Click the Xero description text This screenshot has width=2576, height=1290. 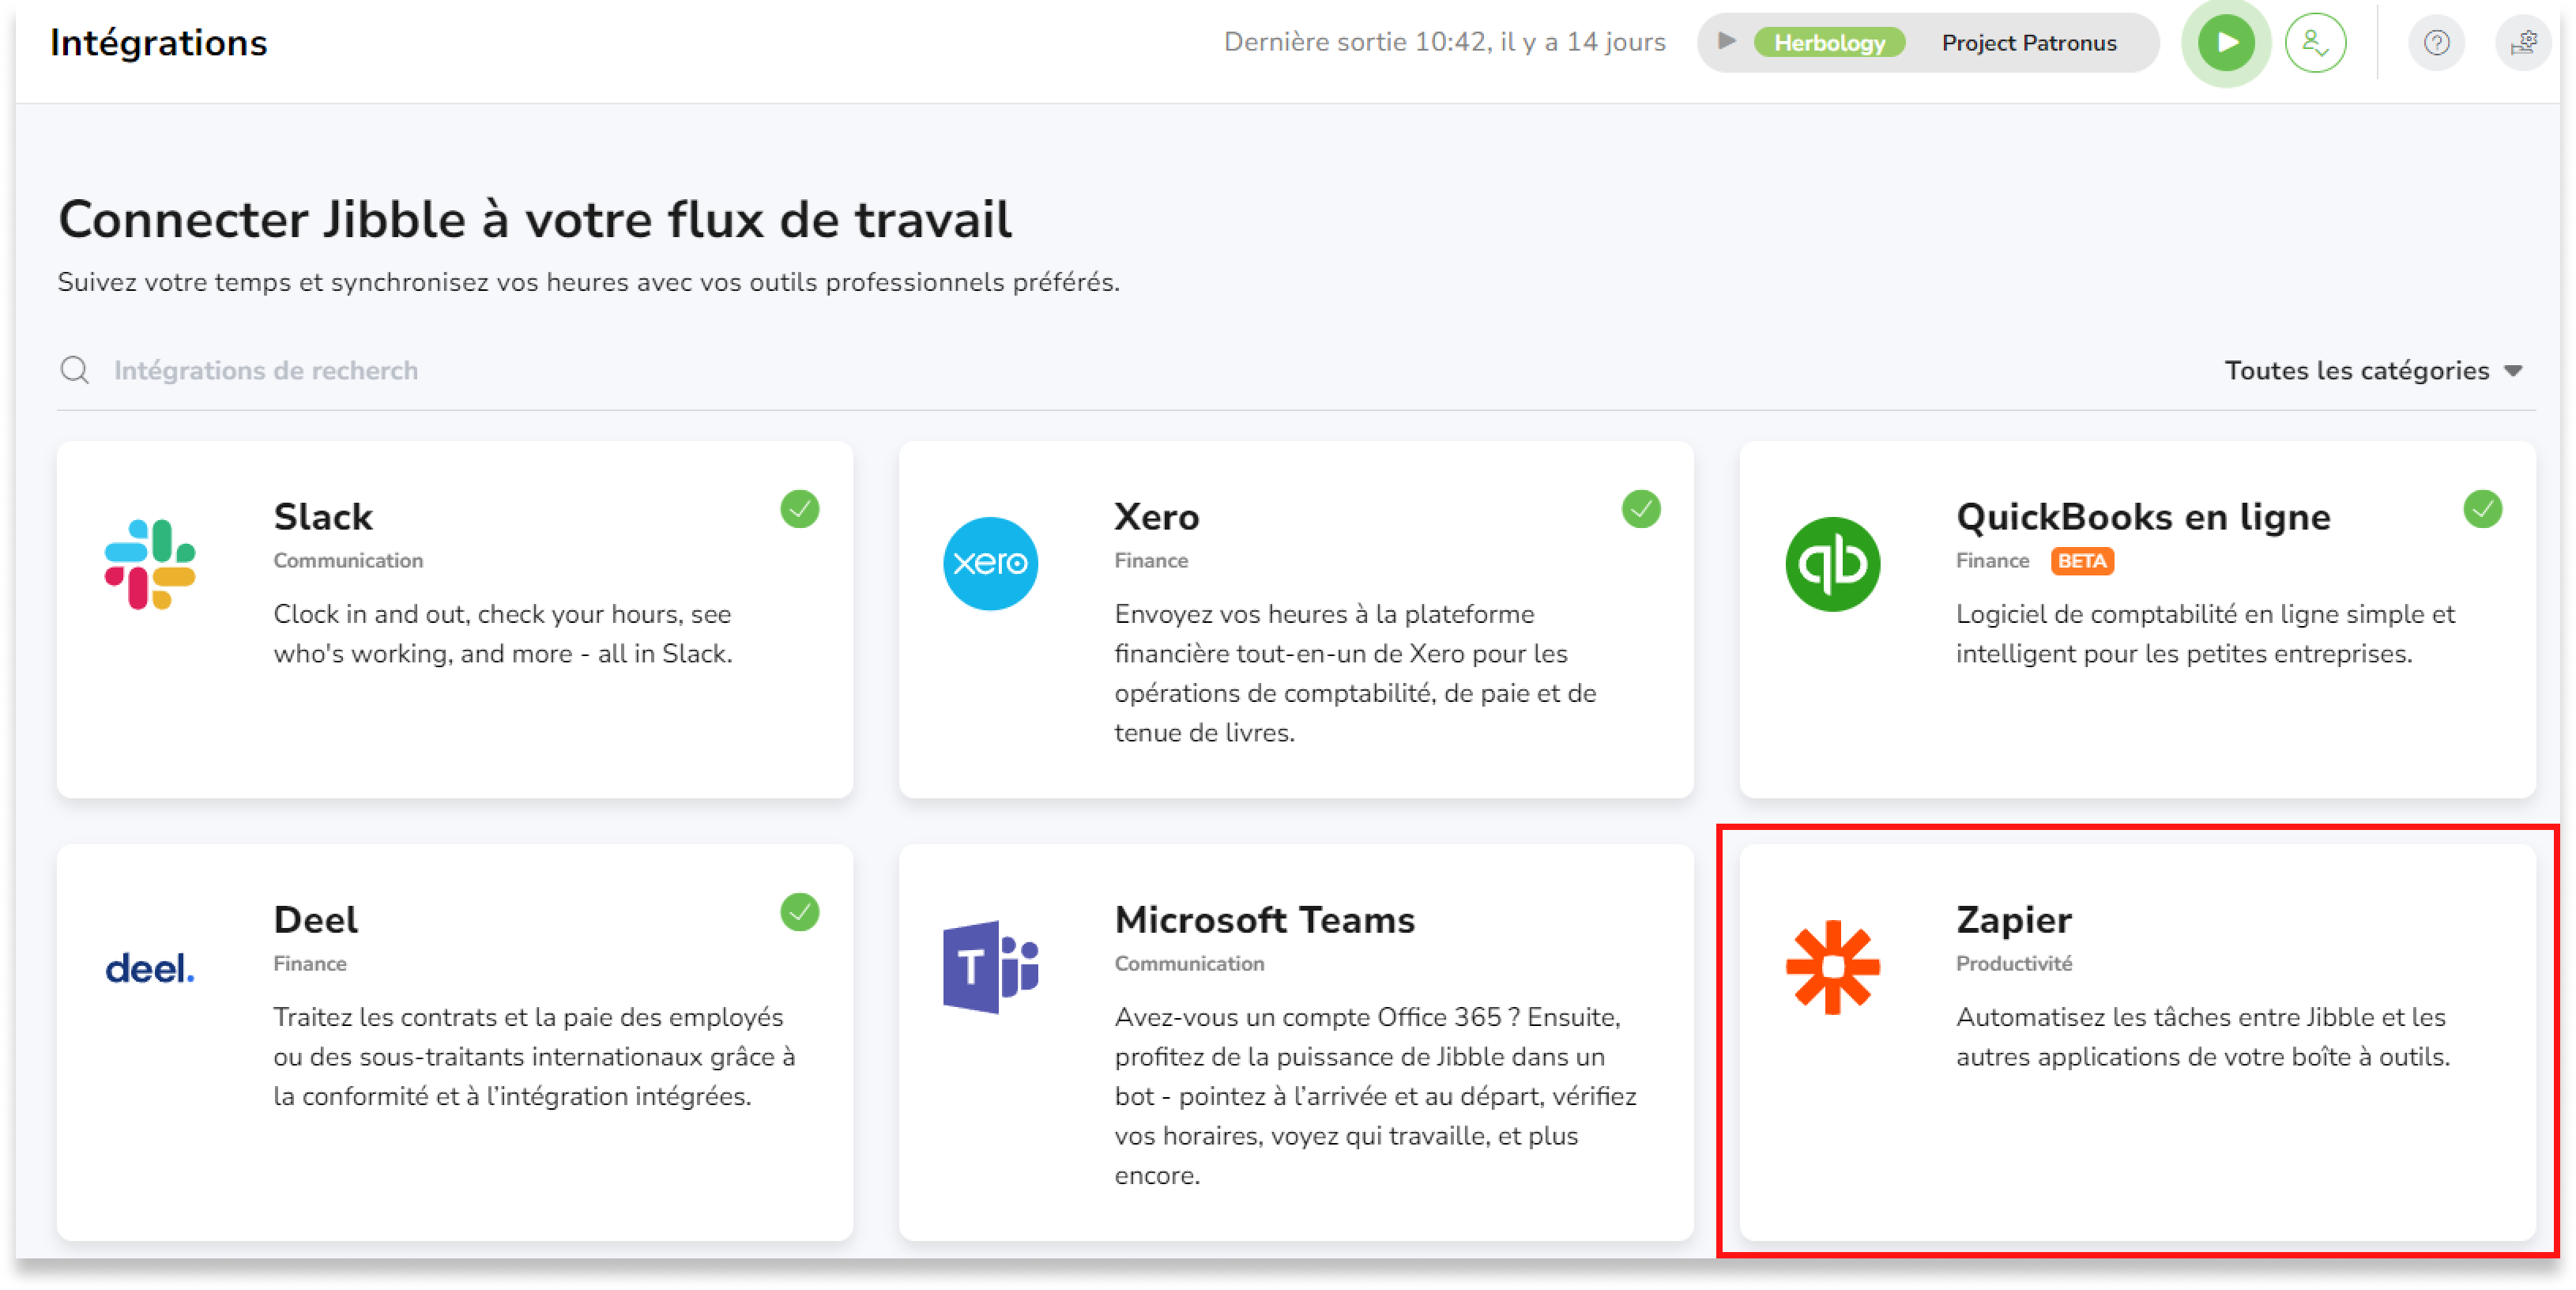1356,673
